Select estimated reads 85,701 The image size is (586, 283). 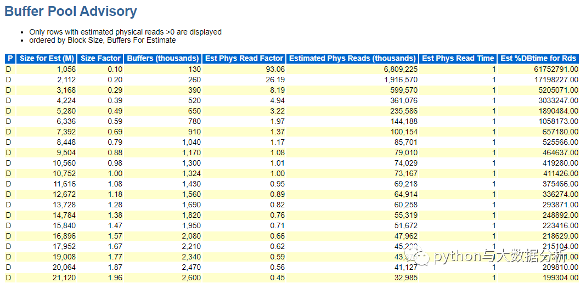(x=406, y=142)
